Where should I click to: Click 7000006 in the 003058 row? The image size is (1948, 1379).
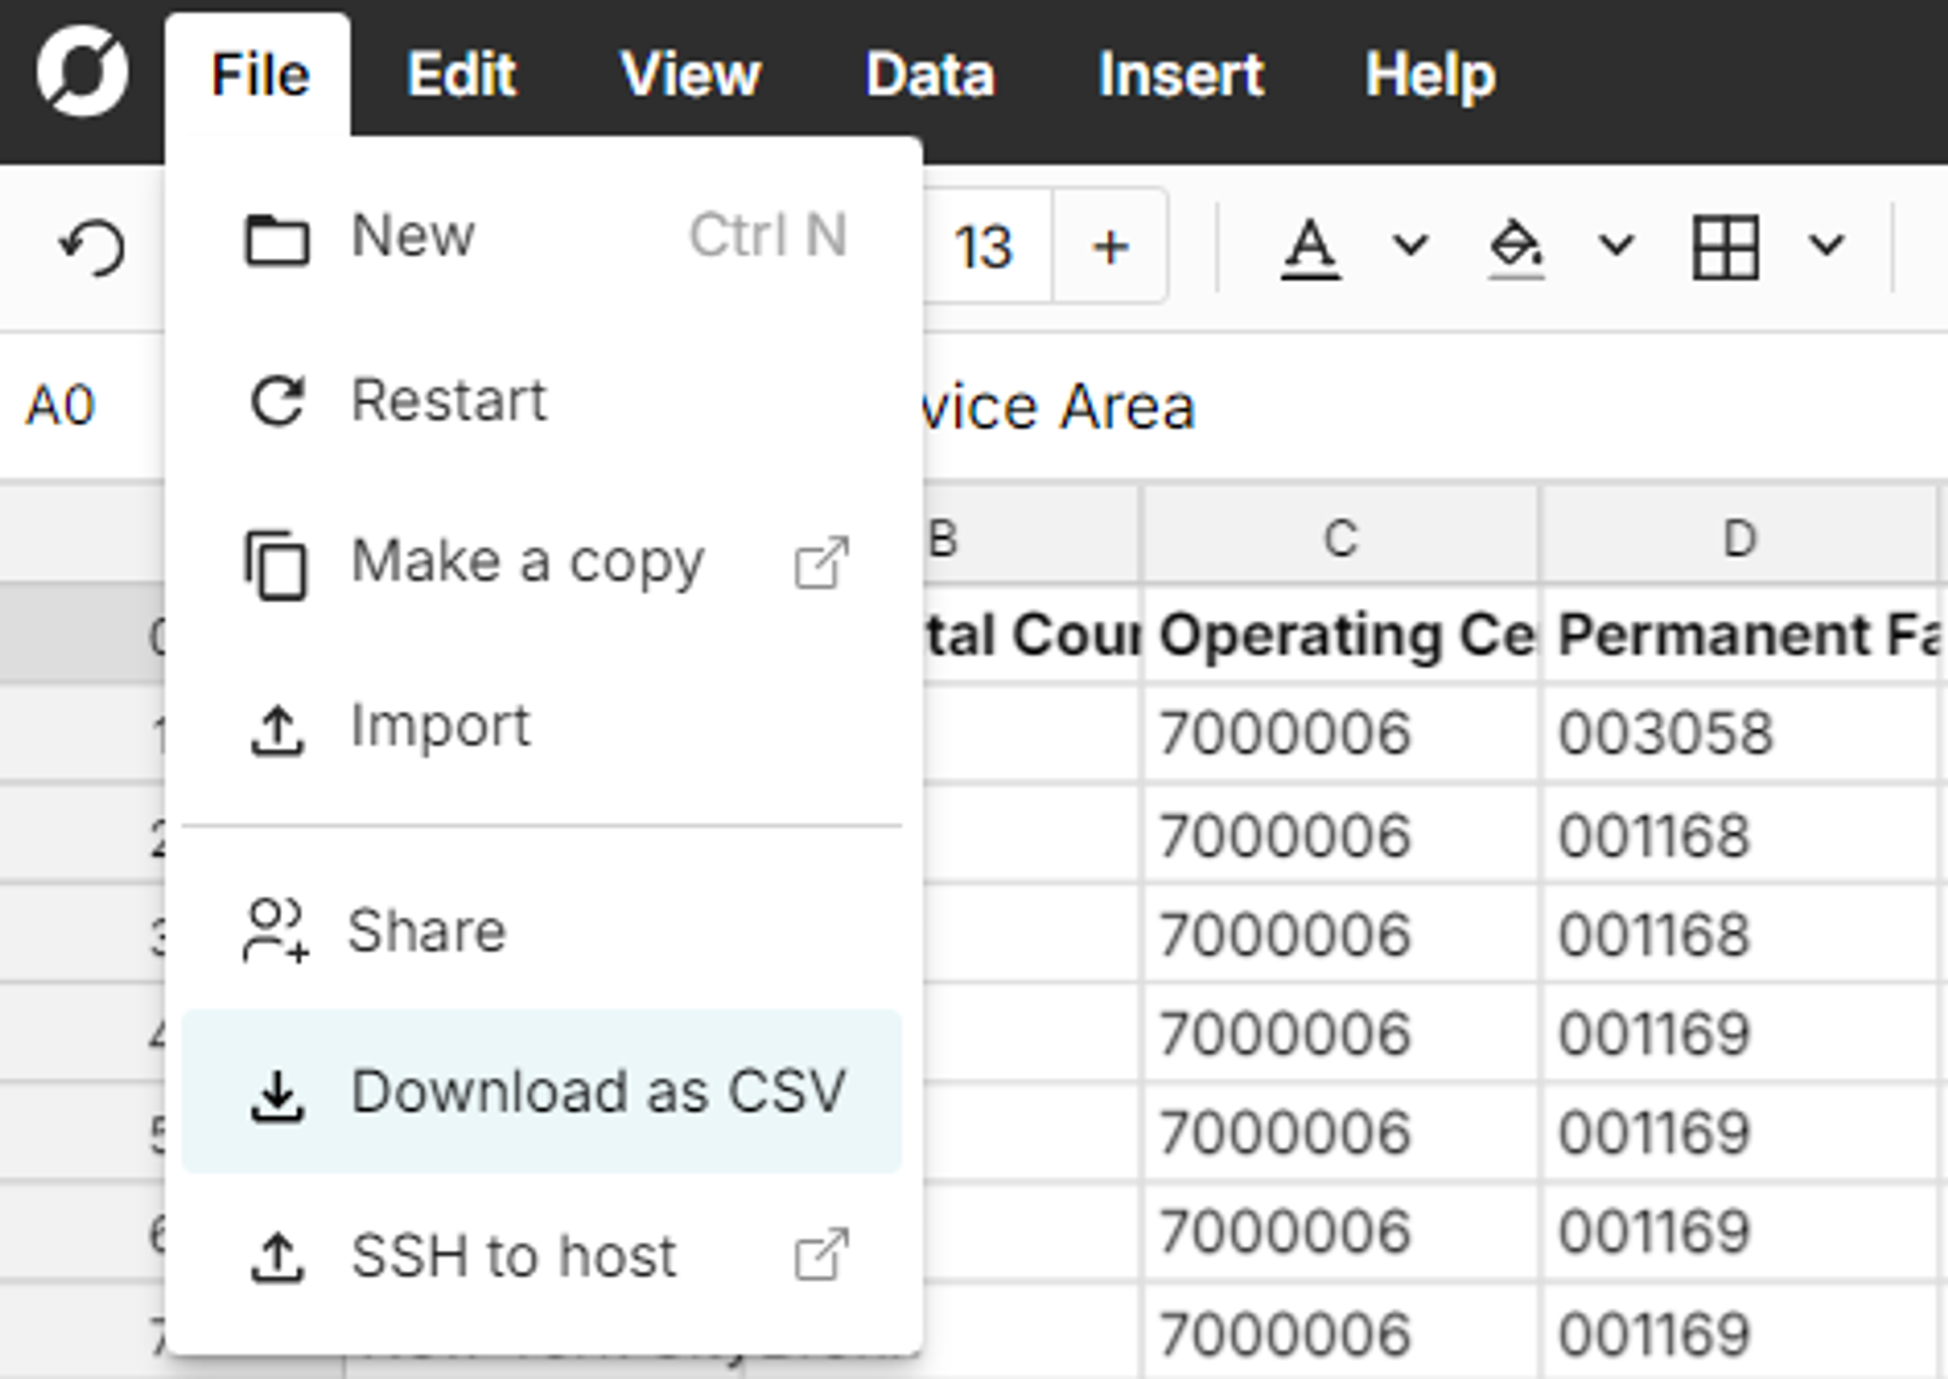[1341, 733]
